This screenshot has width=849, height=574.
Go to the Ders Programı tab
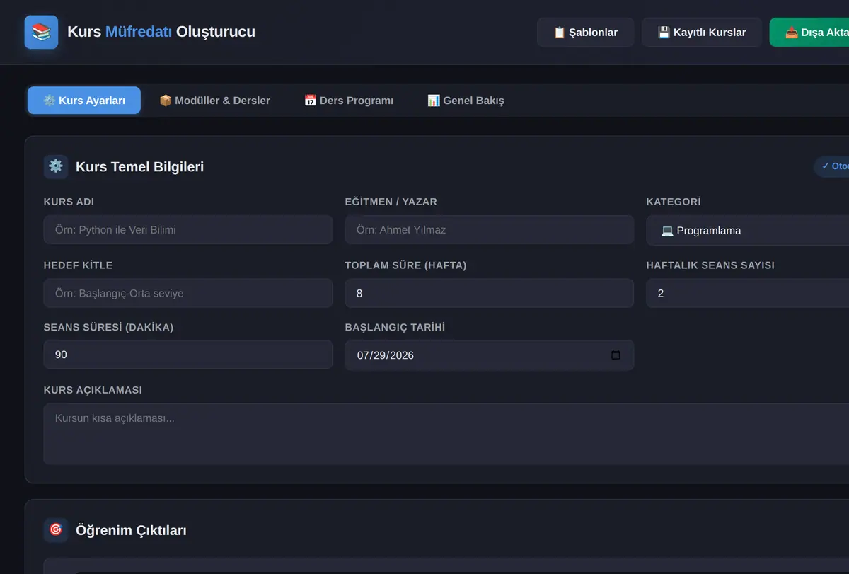349,101
